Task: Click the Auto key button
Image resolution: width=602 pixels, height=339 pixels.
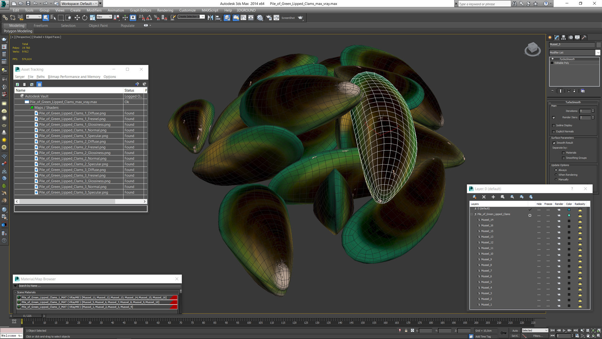Action: tap(515, 331)
